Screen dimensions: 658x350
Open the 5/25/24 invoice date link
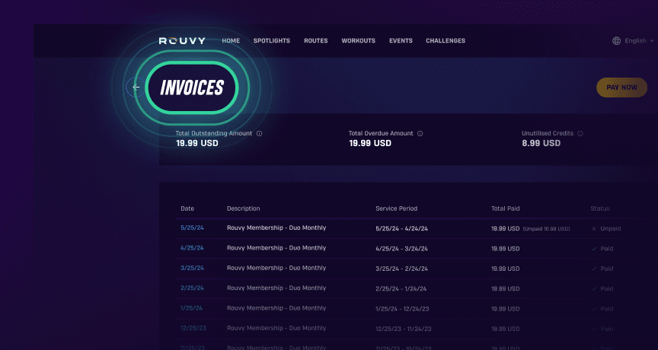pyautogui.click(x=192, y=228)
